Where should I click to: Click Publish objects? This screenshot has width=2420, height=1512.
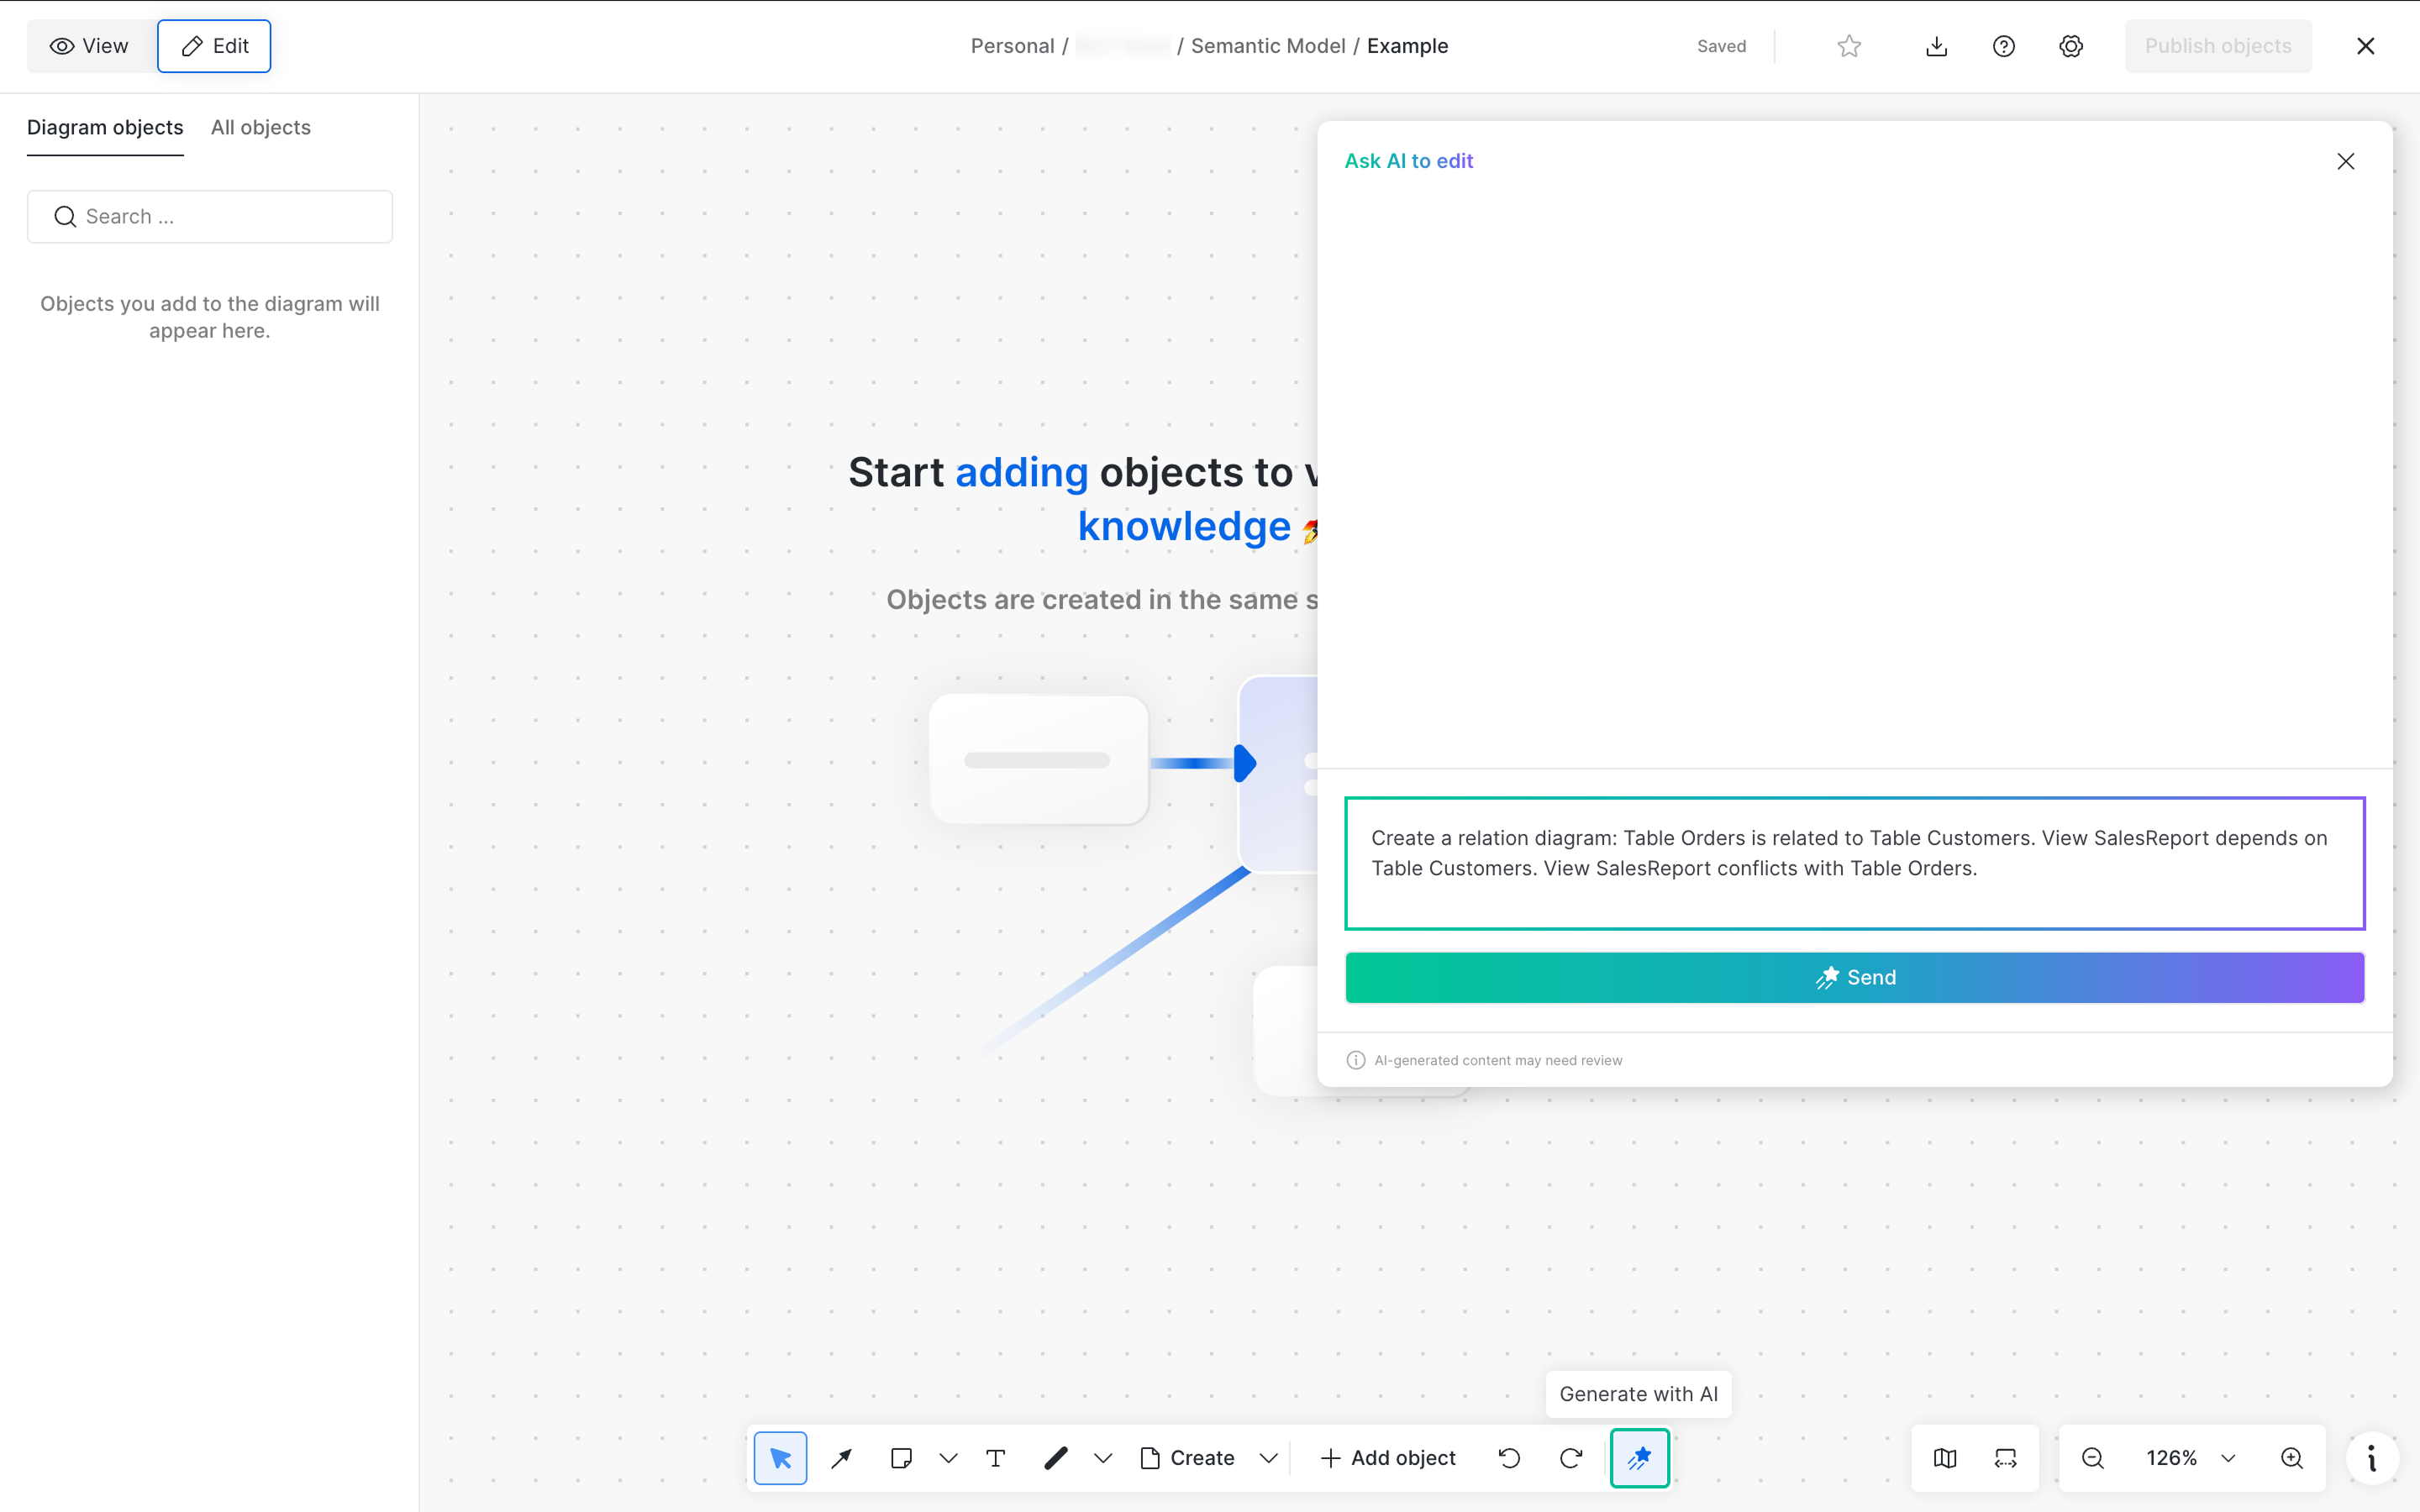click(x=2218, y=46)
